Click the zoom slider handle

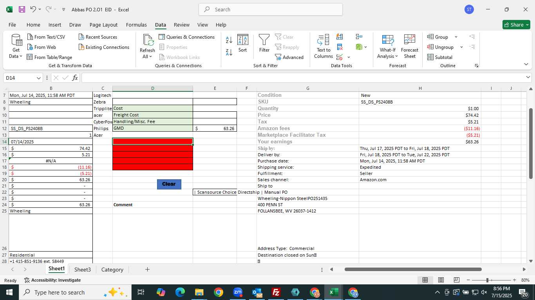(x=487, y=280)
